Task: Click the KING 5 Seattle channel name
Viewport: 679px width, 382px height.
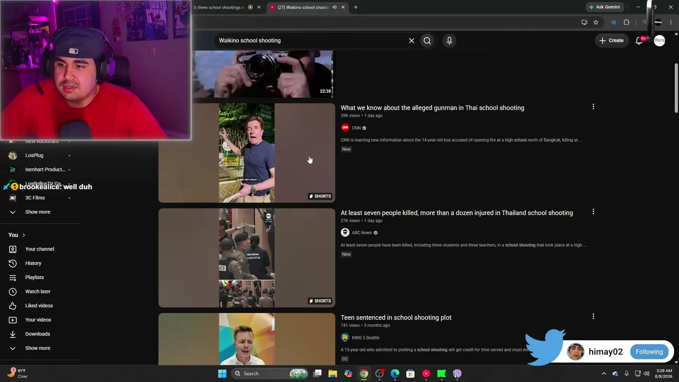Action: 365,338
